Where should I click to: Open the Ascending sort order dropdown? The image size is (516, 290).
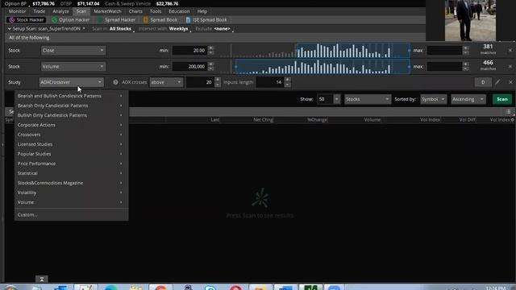pos(468,99)
